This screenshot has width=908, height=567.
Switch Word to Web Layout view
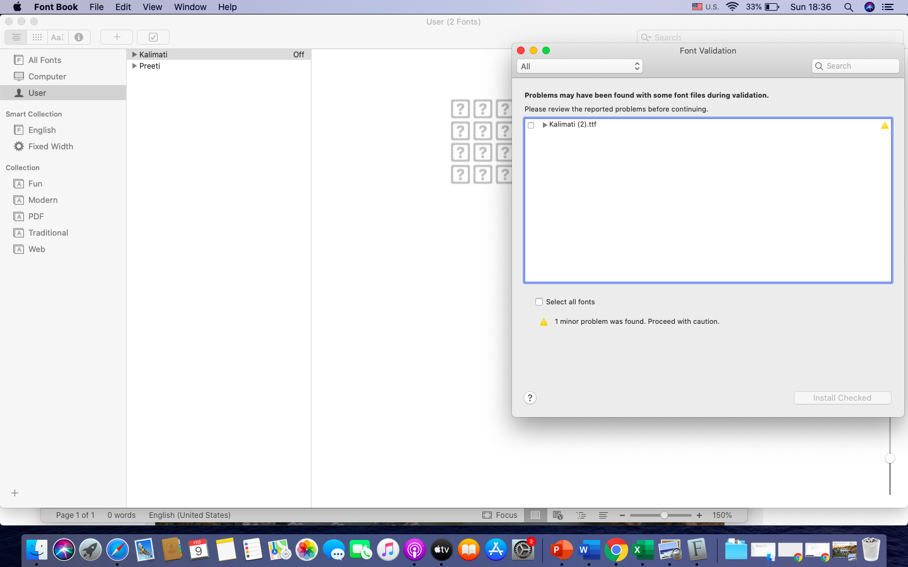click(558, 515)
